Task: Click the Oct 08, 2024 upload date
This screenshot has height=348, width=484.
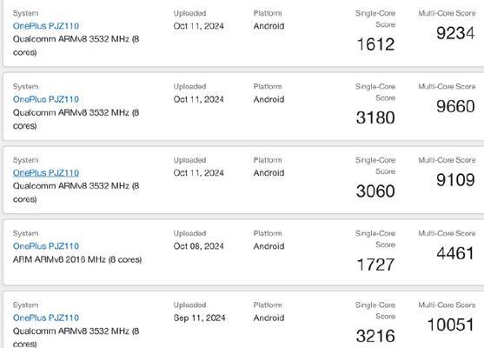Action: tap(198, 246)
